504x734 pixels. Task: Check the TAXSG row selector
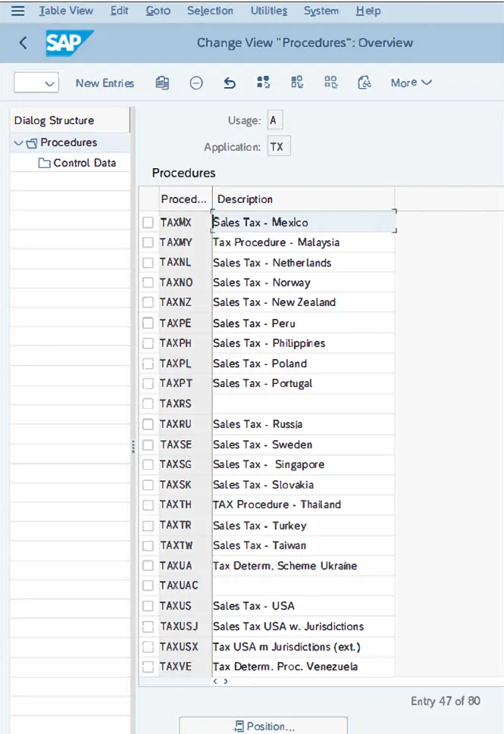click(149, 465)
